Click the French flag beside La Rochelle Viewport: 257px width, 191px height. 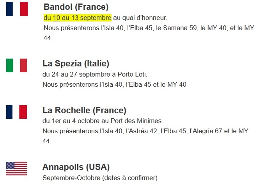[16, 112]
